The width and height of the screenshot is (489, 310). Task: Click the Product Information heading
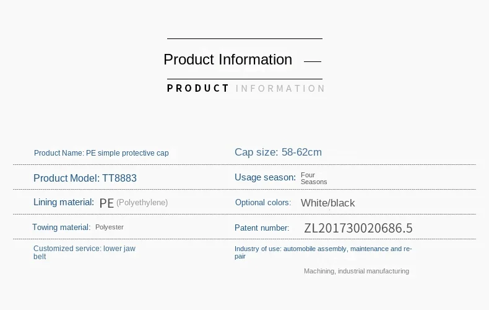(228, 60)
